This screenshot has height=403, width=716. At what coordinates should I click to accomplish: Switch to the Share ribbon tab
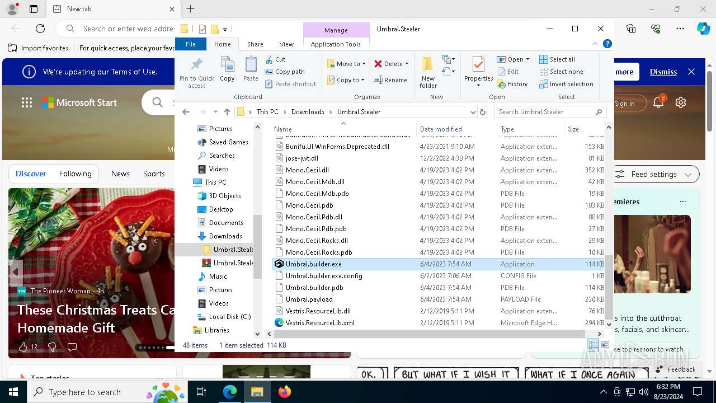pyautogui.click(x=255, y=44)
